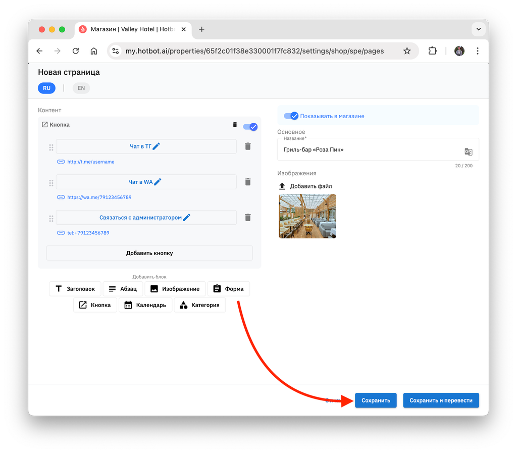Open the browser home page

pos(93,51)
